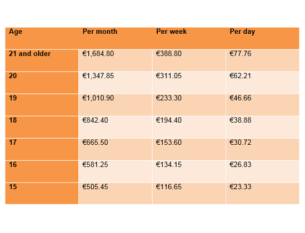Click the Per day column header
Viewport: 305px width, 233px height.
(242, 32)
